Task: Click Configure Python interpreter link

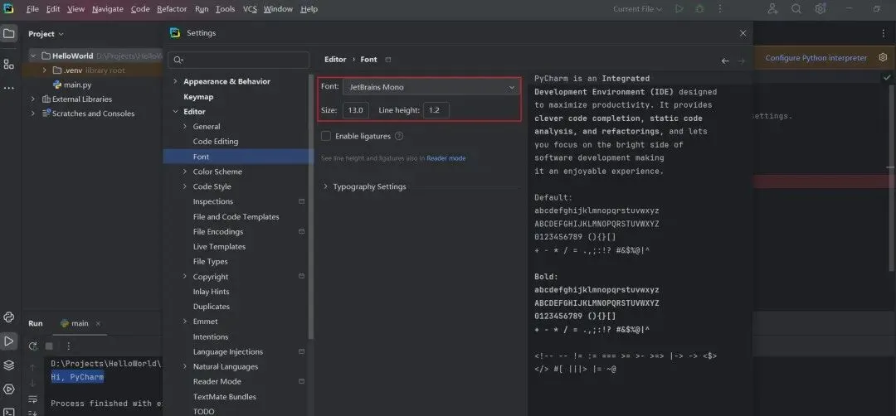Action: [x=816, y=58]
